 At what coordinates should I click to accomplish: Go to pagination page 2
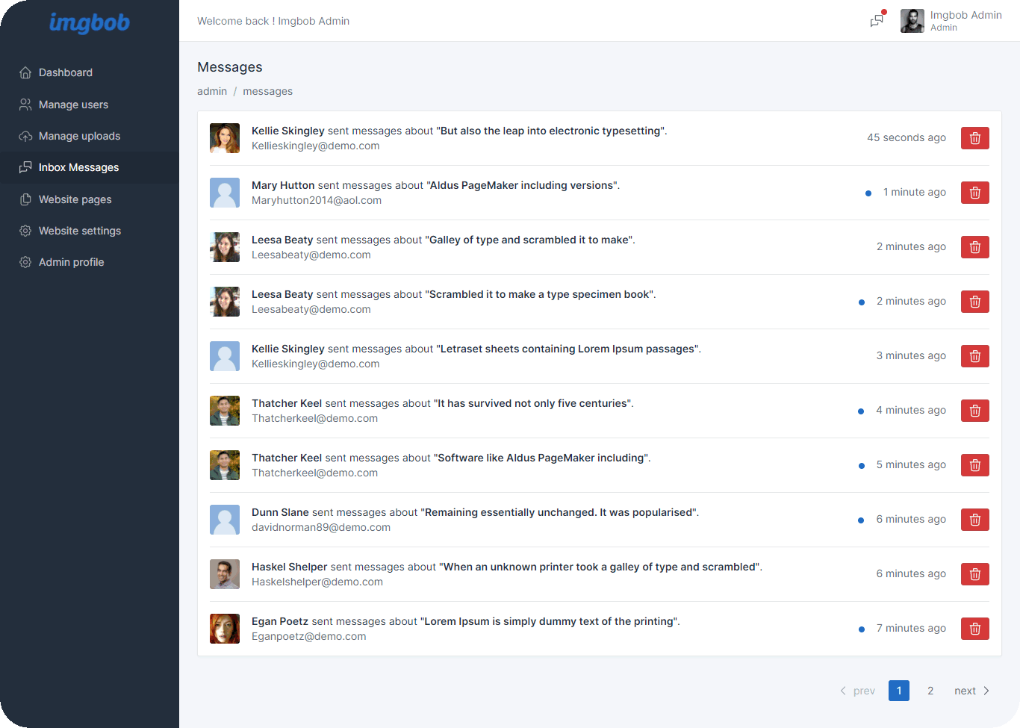(x=930, y=691)
